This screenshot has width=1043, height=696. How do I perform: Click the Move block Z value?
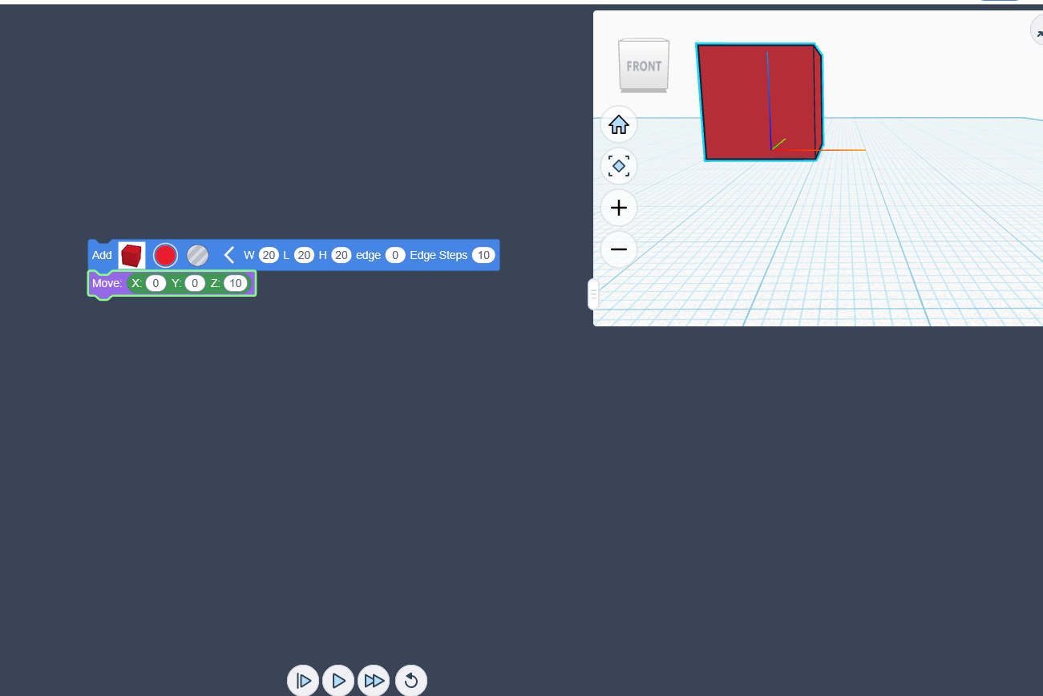pyautogui.click(x=236, y=283)
